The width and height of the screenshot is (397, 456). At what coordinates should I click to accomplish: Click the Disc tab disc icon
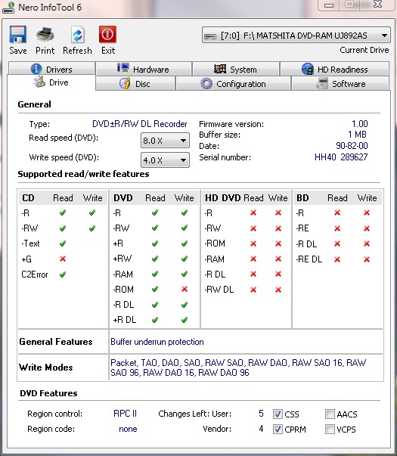(125, 83)
